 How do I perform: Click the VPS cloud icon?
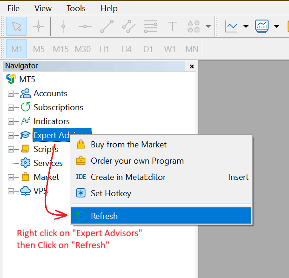coord(25,191)
